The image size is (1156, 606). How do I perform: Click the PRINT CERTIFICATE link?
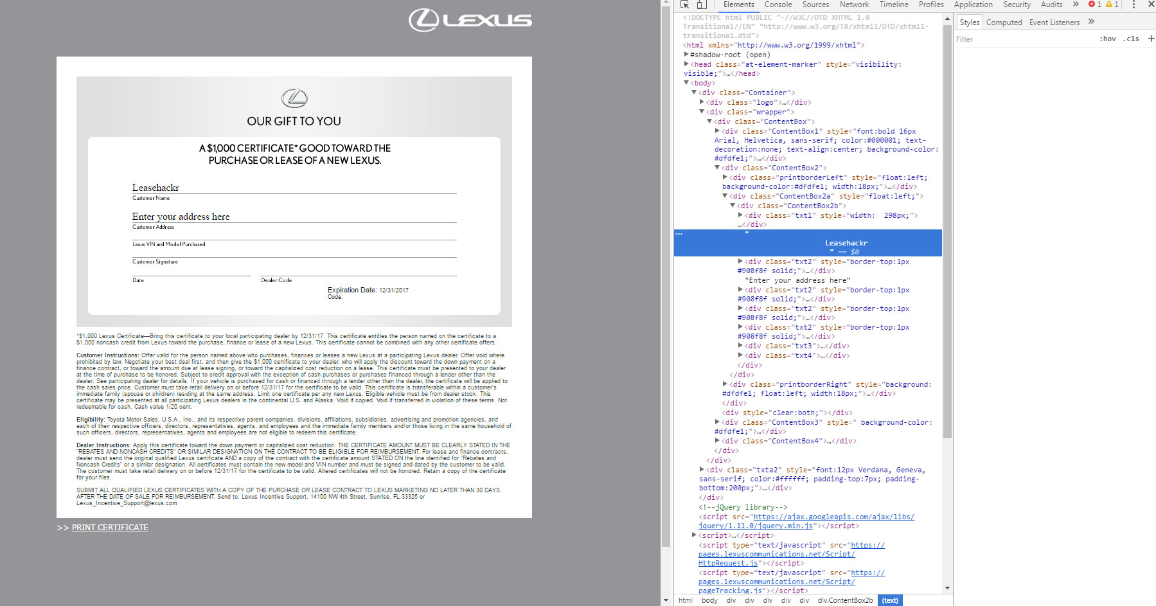click(x=110, y=528)
